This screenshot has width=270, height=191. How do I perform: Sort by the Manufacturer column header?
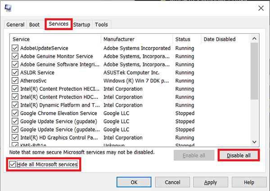(x=137, y=39)
